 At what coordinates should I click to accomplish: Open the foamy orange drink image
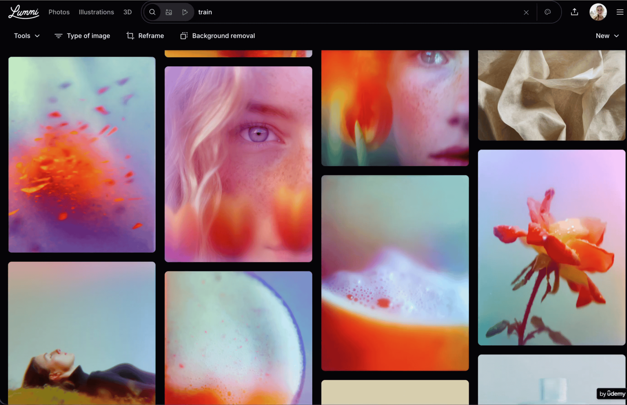(395, 273)
